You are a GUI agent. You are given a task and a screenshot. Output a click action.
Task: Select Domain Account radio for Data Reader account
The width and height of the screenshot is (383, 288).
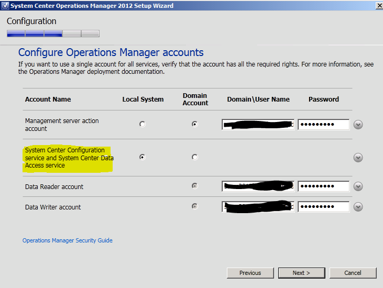pyautogui.click(x=195, y=186)
